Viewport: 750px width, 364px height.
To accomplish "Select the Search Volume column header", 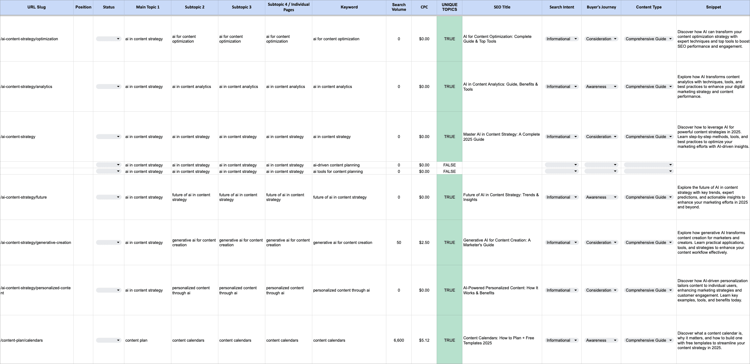I will click(x=399, y=7).
